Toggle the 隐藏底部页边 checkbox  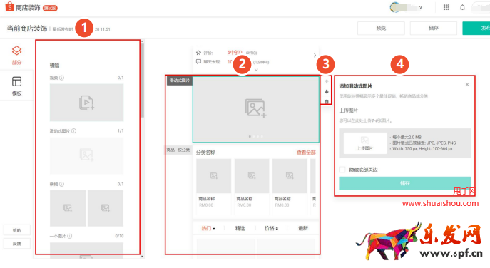[x=342, y=170]
